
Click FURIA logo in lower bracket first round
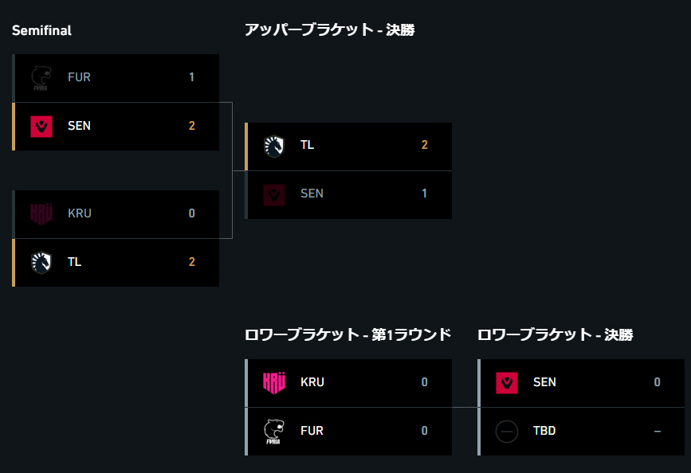tap(274, 432)
